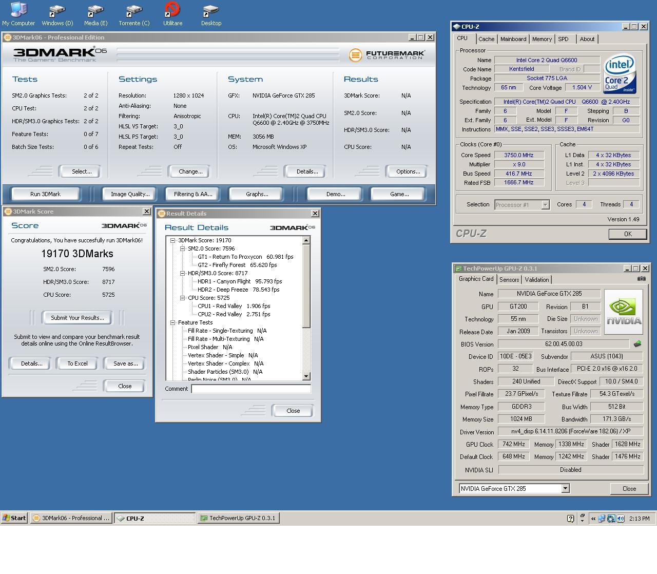Image resolution: width=657 pixels, height=574 pixels.
Task: Switch to CPU-Z Cache tab
Action: (x=486, y=40)
